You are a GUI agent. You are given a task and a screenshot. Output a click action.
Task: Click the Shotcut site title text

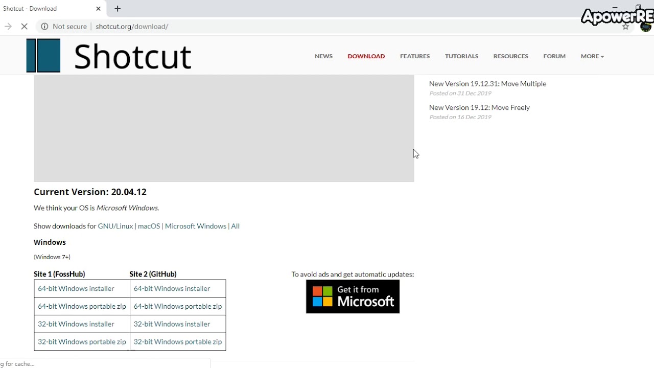click(133, 56)
